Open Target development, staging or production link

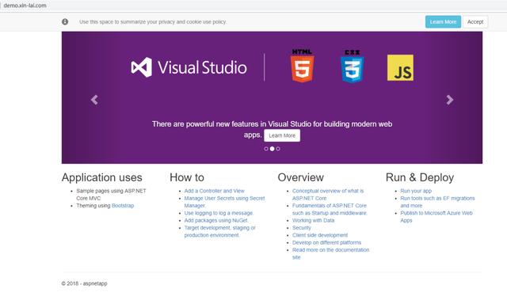[x=220, y=231]
